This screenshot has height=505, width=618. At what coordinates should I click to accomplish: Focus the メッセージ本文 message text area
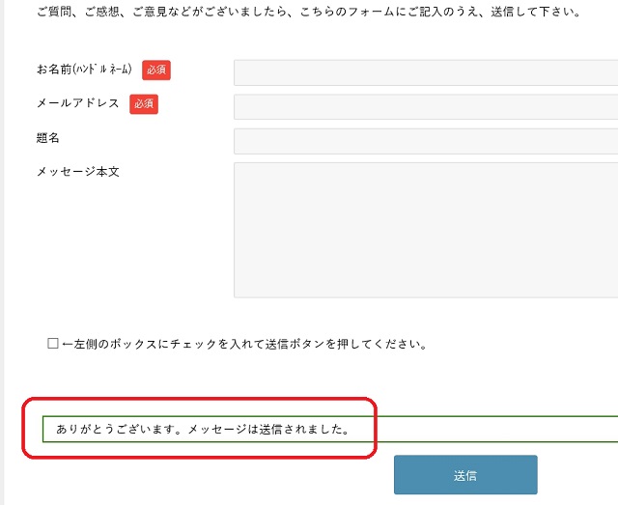click(x=425, y=229)
